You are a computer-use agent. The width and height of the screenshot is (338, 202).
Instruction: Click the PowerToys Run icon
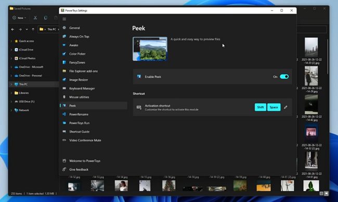tap(64, 123)
